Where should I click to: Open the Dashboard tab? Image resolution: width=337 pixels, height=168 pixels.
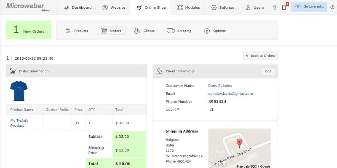pyautogui.click(x=77, y=8)
